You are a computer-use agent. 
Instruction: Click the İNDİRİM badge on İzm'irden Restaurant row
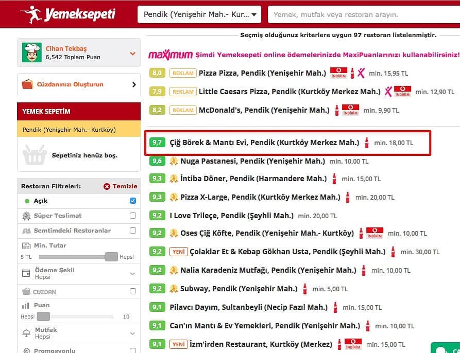point(353,344)
